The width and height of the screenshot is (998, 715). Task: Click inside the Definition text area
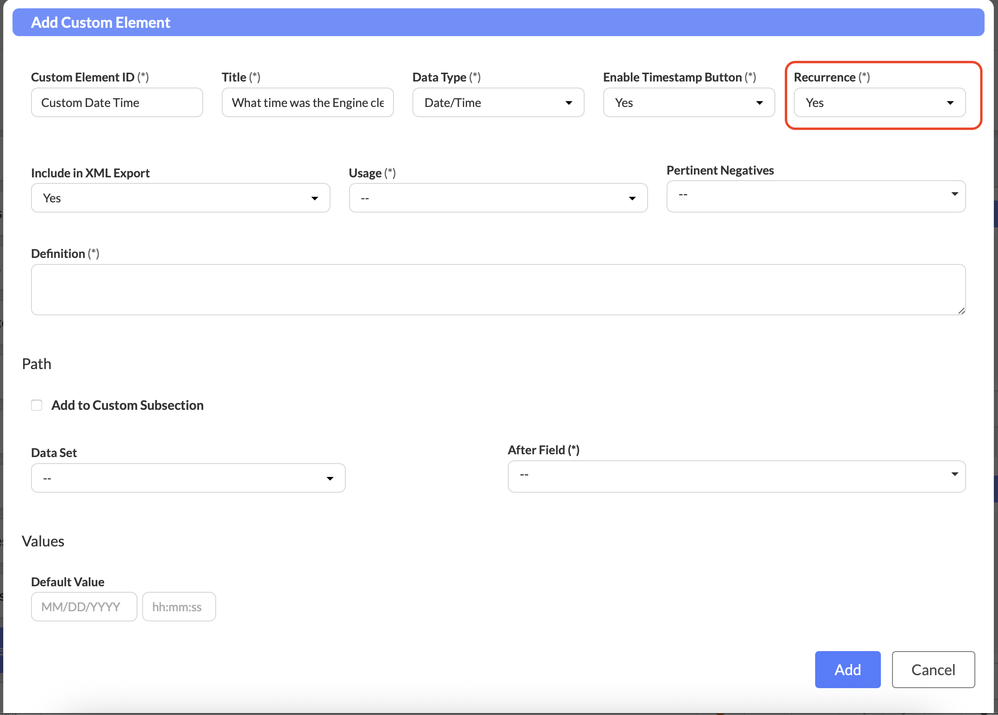[498, 289]
